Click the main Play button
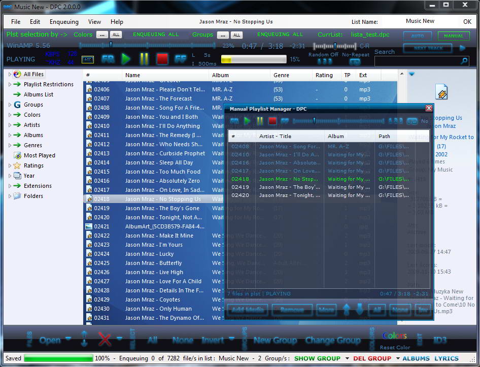Viewport: 480px width, 367px height. (x=126, y=59)
